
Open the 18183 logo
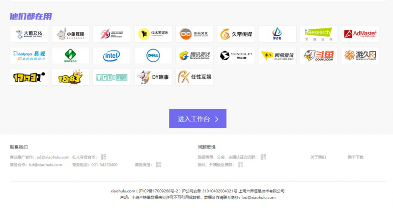pos(70,77)
